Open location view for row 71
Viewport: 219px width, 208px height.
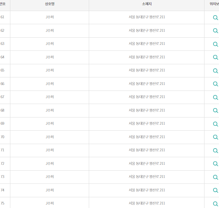216,151
